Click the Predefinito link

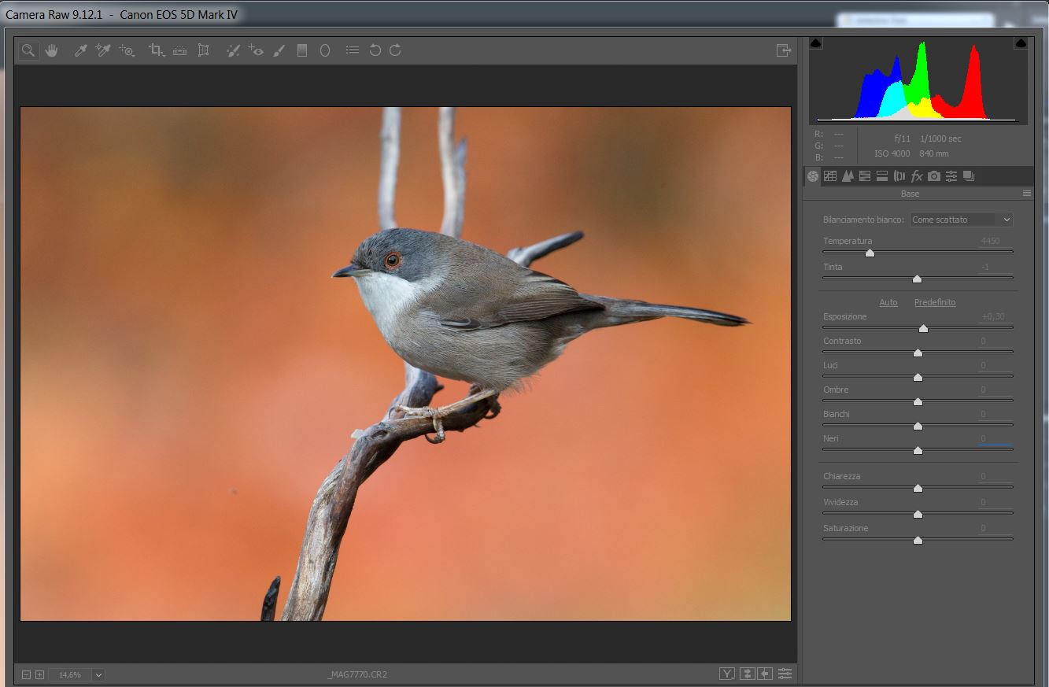(x=935, y=302)
